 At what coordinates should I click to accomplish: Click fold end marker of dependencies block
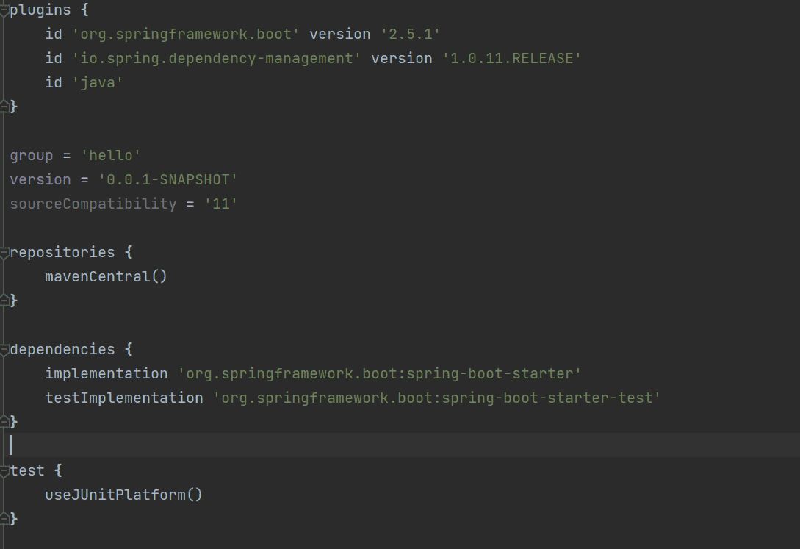[4, 421]
